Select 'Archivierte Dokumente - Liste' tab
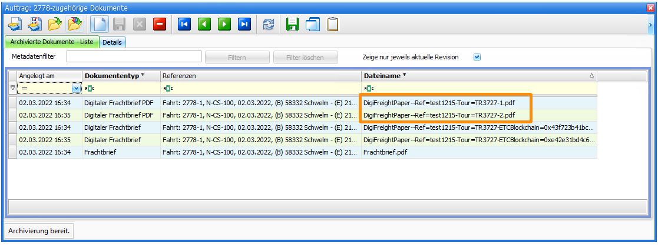 (51, 42)
